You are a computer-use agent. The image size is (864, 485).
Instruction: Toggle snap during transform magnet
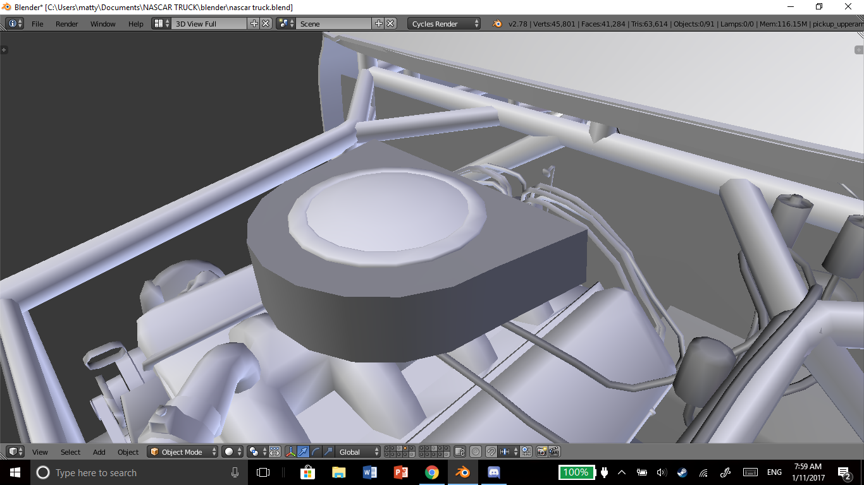point(490,452)
